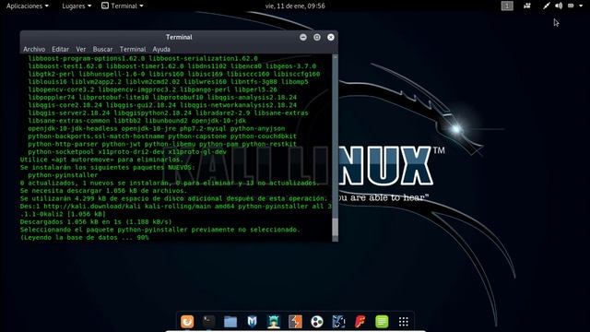590x332 pixels.
Task: Click the screen recorder camera icon
Action: (x=527, y=6)
